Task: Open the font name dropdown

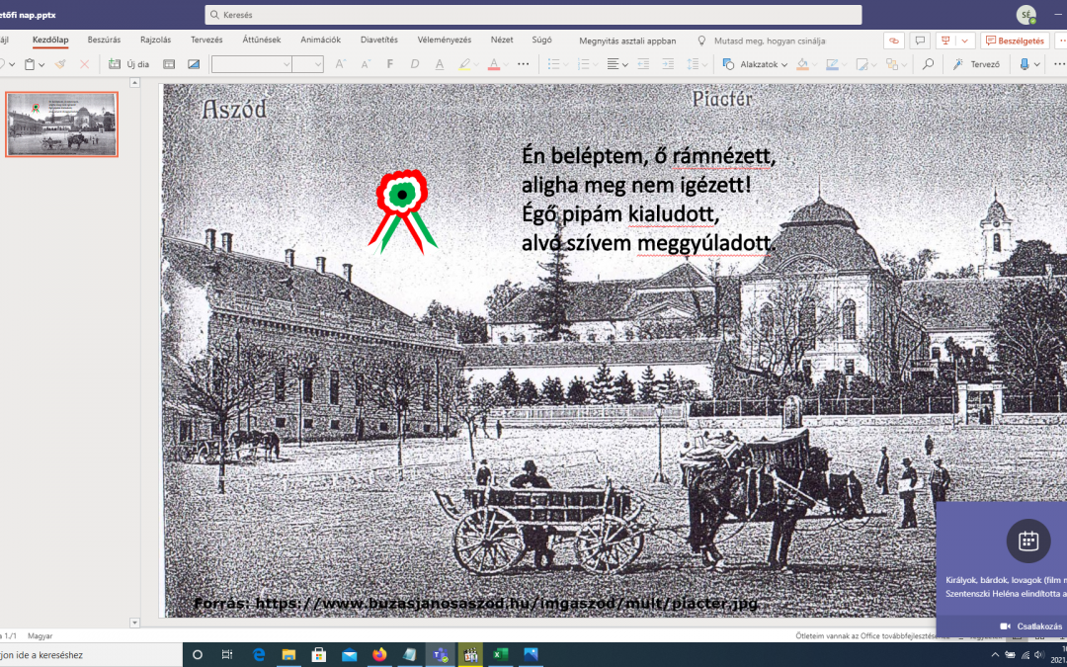Action: pyautogui.click(x=252, y=64)
